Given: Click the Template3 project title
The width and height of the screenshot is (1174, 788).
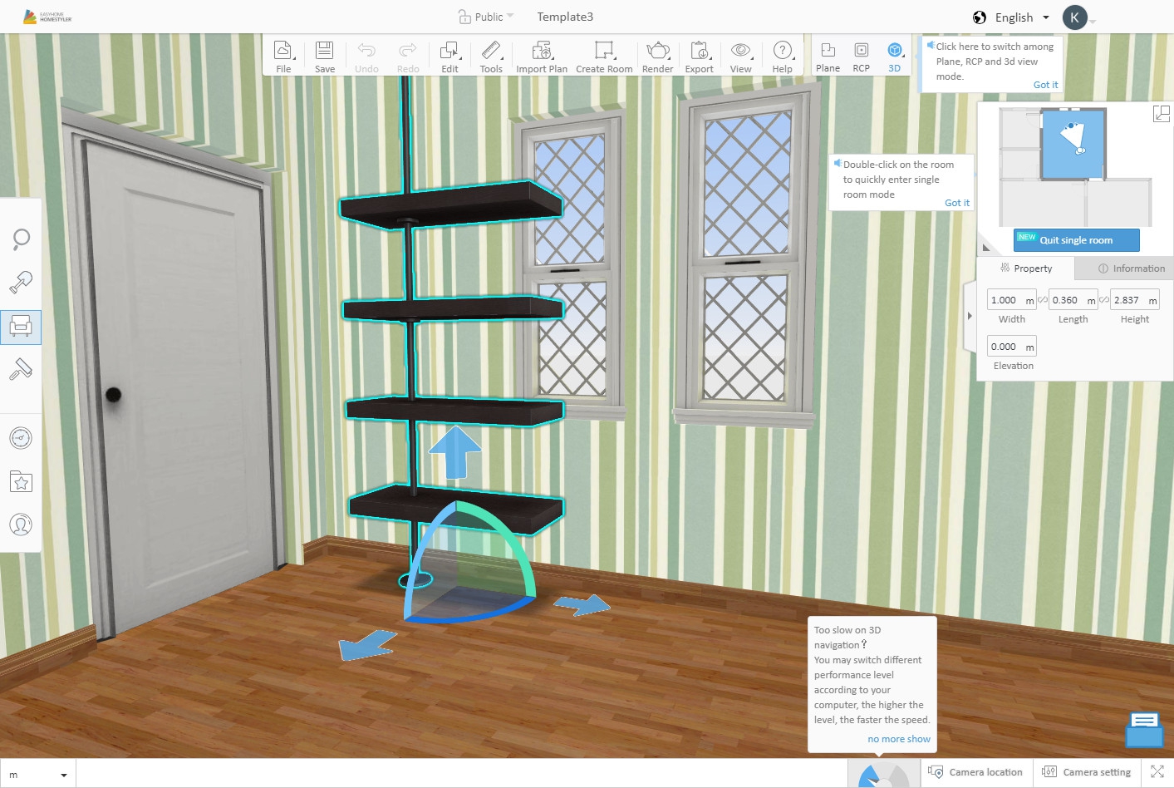Looking at the screenshot, I should coord(565,17).
